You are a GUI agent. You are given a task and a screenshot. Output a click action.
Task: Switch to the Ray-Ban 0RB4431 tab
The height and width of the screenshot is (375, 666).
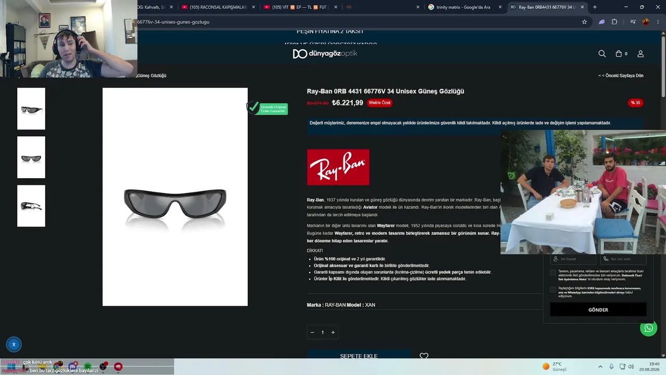tap(546, 7)
